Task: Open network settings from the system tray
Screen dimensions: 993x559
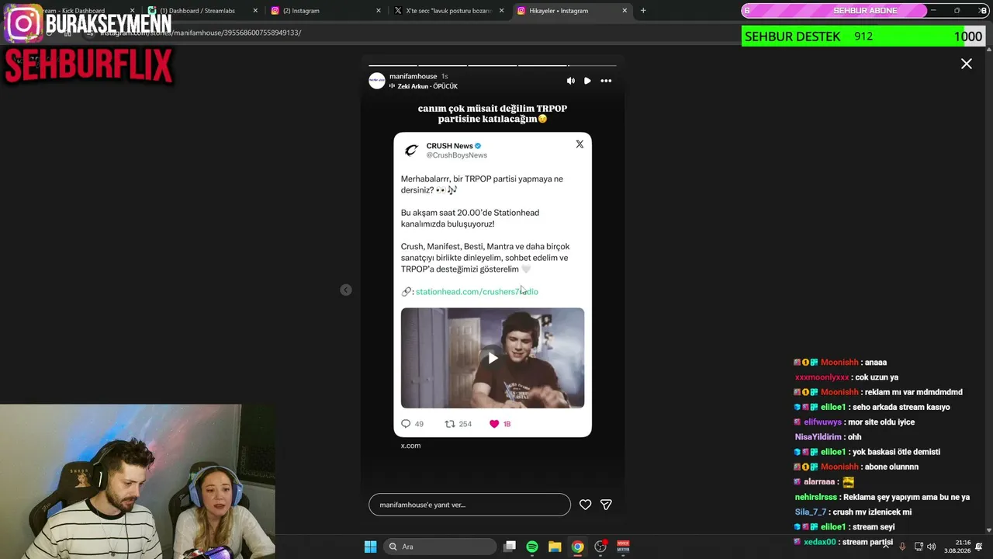Action: [918, 547]
